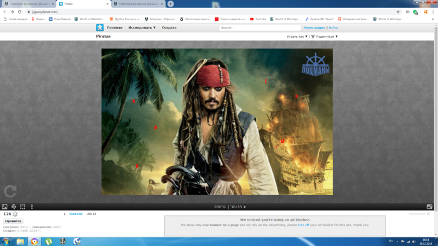
Task: Expand the Поделиться share menu
Action: [x=325, y=37]
